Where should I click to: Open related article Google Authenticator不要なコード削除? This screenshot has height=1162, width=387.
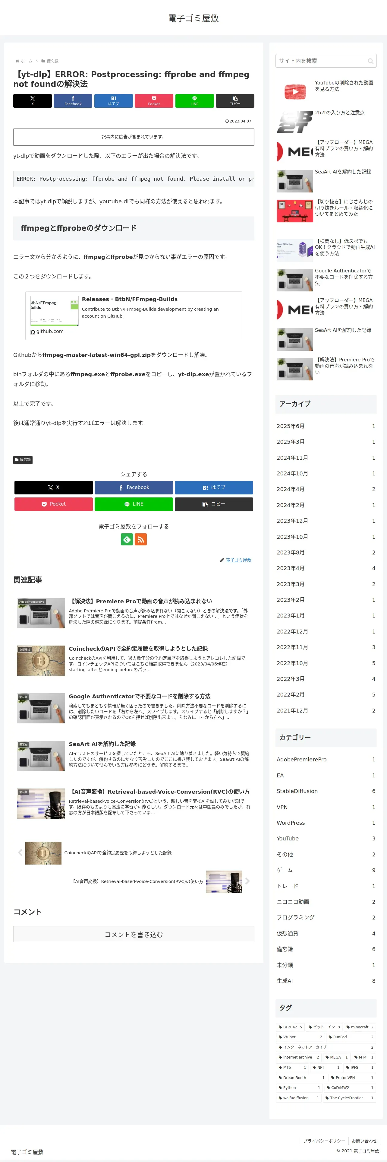coord(134,708)
